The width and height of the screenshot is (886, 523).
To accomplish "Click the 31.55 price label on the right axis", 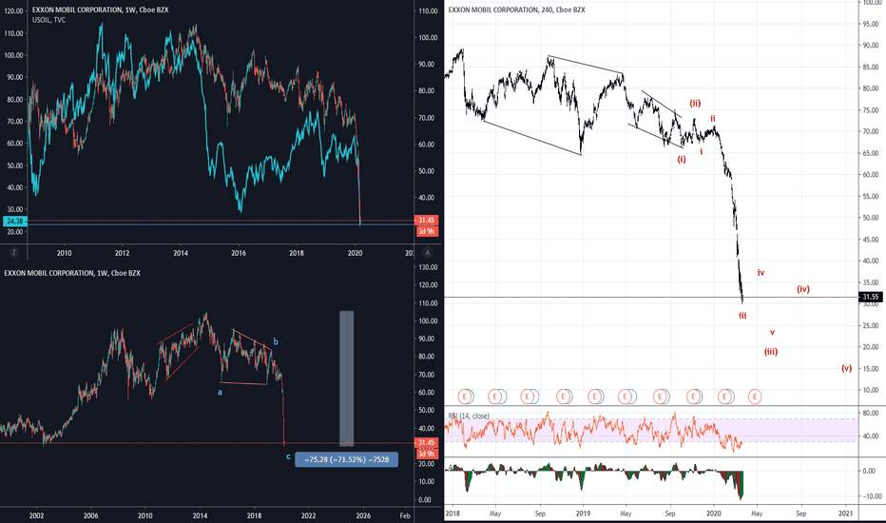I will coord(870,297).
